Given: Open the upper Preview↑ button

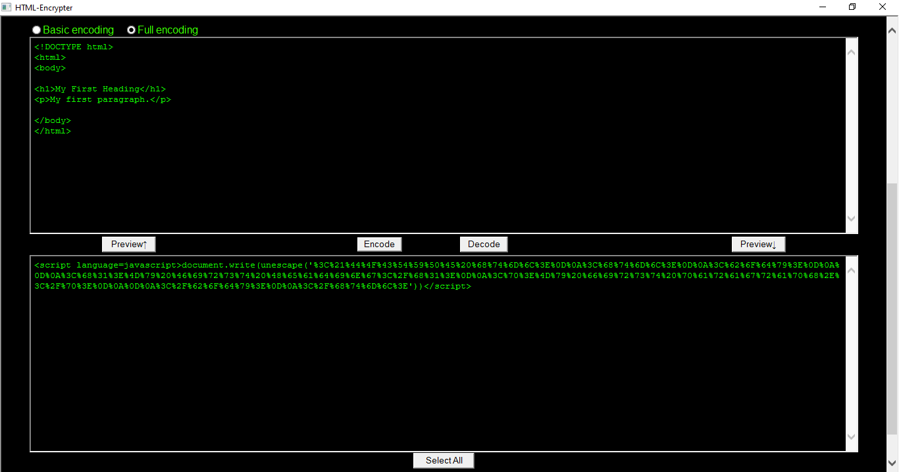Looking at the screenshot, I should coord(129,244).
